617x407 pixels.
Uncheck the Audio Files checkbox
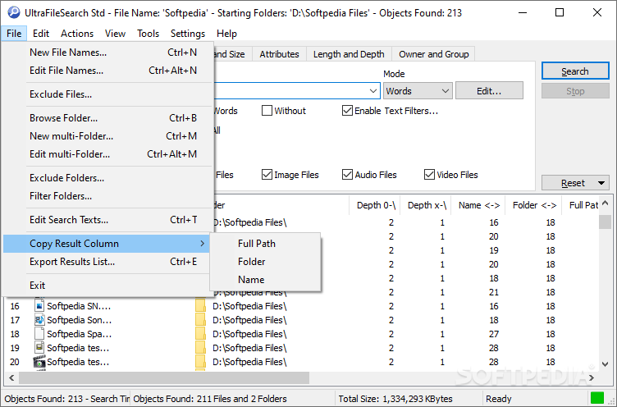(347, 175)
